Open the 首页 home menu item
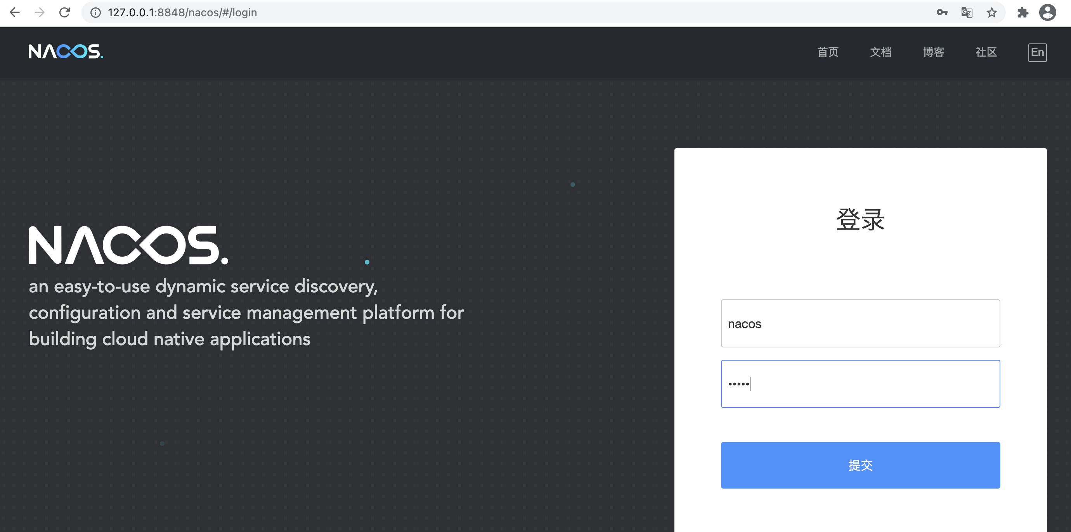Image resolution: width=1071 pixels, height=532 pixels. click(827, 52)
